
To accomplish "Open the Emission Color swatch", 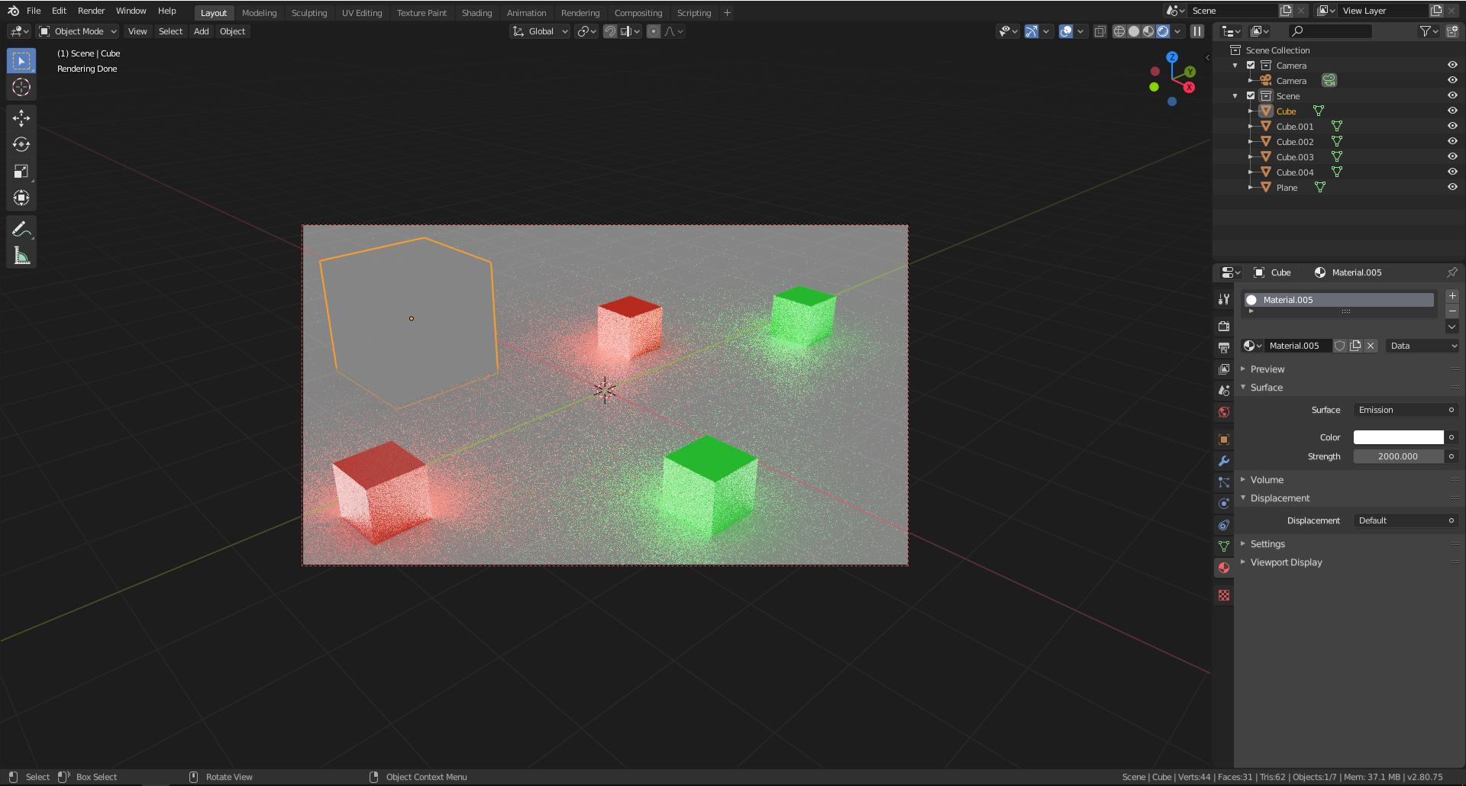I will [1397, 436].
